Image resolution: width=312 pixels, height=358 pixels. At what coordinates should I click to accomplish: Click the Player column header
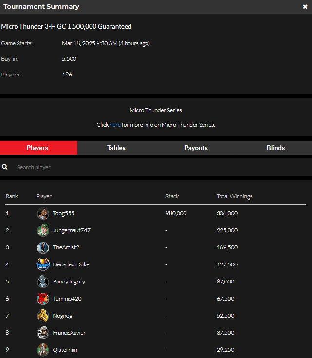44,196
